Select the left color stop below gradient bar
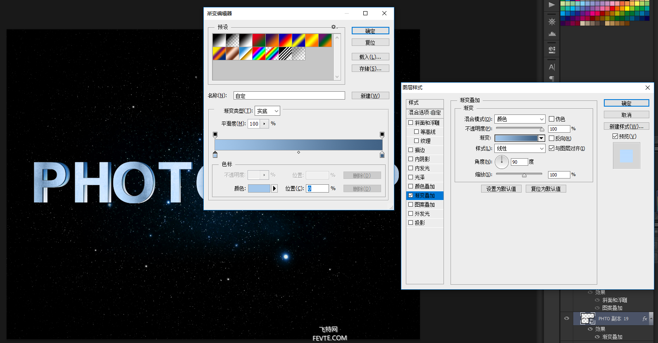 (215, 155)
